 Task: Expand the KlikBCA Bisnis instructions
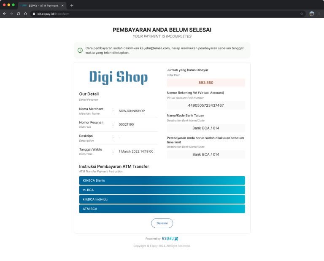(162, 180)
